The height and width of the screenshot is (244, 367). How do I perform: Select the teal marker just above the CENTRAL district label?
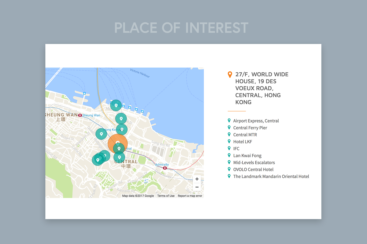tap(119, 157)
